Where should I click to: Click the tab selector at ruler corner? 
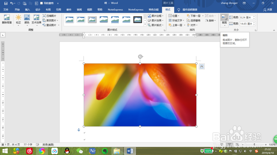(3, 35)
